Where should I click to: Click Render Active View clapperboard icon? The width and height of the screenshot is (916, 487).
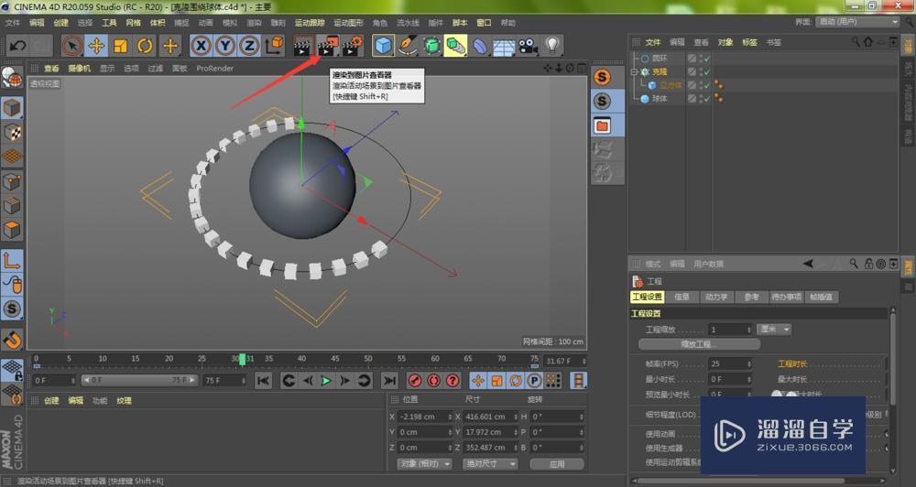pos(302,46)
